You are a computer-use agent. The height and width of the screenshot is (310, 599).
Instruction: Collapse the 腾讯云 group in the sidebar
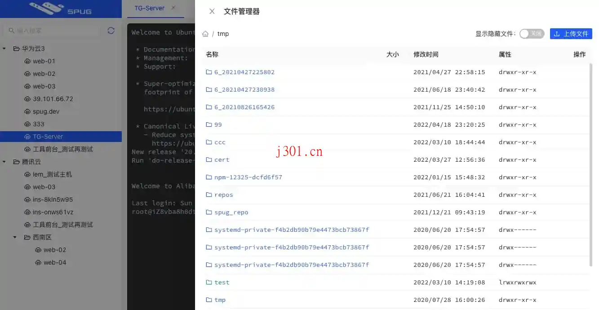pyautogui.click(x=4, y=162)
